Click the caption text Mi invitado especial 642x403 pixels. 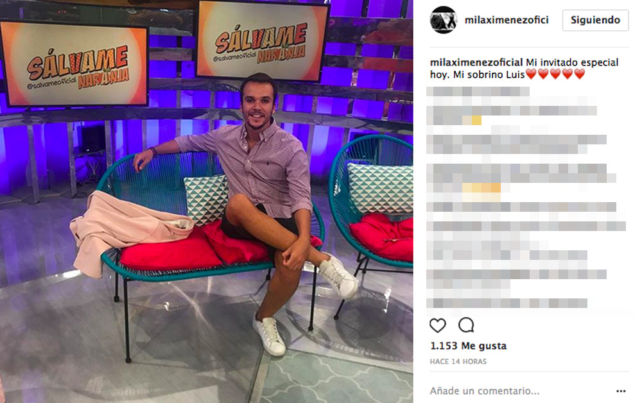(572, 63)
